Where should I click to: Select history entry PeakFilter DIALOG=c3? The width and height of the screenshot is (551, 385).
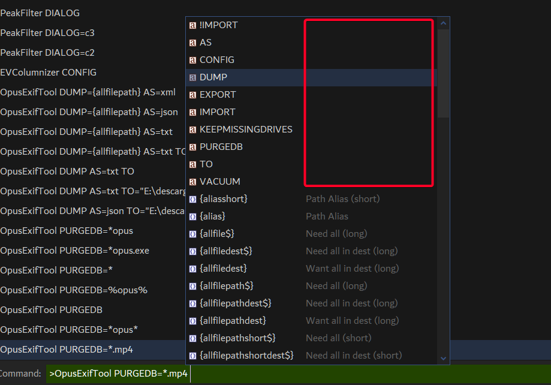[x=47, y=33]
